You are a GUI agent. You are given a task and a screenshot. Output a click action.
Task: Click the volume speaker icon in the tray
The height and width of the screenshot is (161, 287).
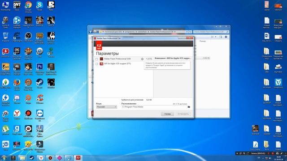point(270,158)
